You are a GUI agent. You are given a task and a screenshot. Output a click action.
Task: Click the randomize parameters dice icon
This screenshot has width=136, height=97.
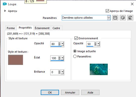click(123, 18)
